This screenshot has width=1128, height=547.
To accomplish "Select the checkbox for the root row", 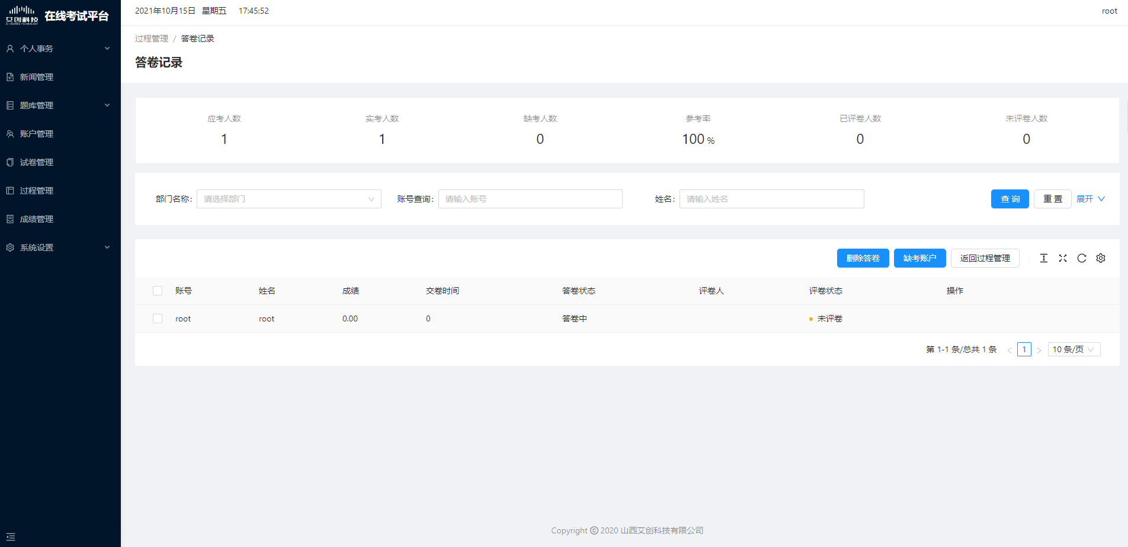I will click(x=158, y=318).
